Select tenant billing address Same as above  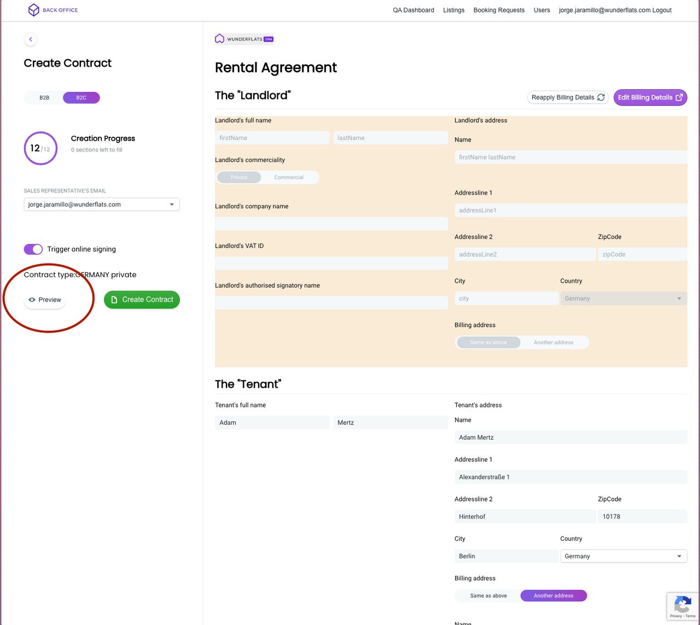(x=488, y=595)
